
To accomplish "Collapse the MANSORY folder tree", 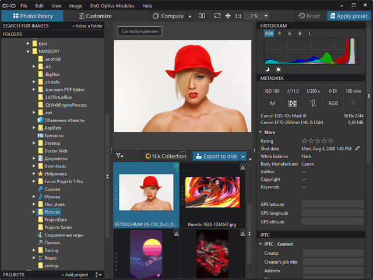I will tap(27, 51).
